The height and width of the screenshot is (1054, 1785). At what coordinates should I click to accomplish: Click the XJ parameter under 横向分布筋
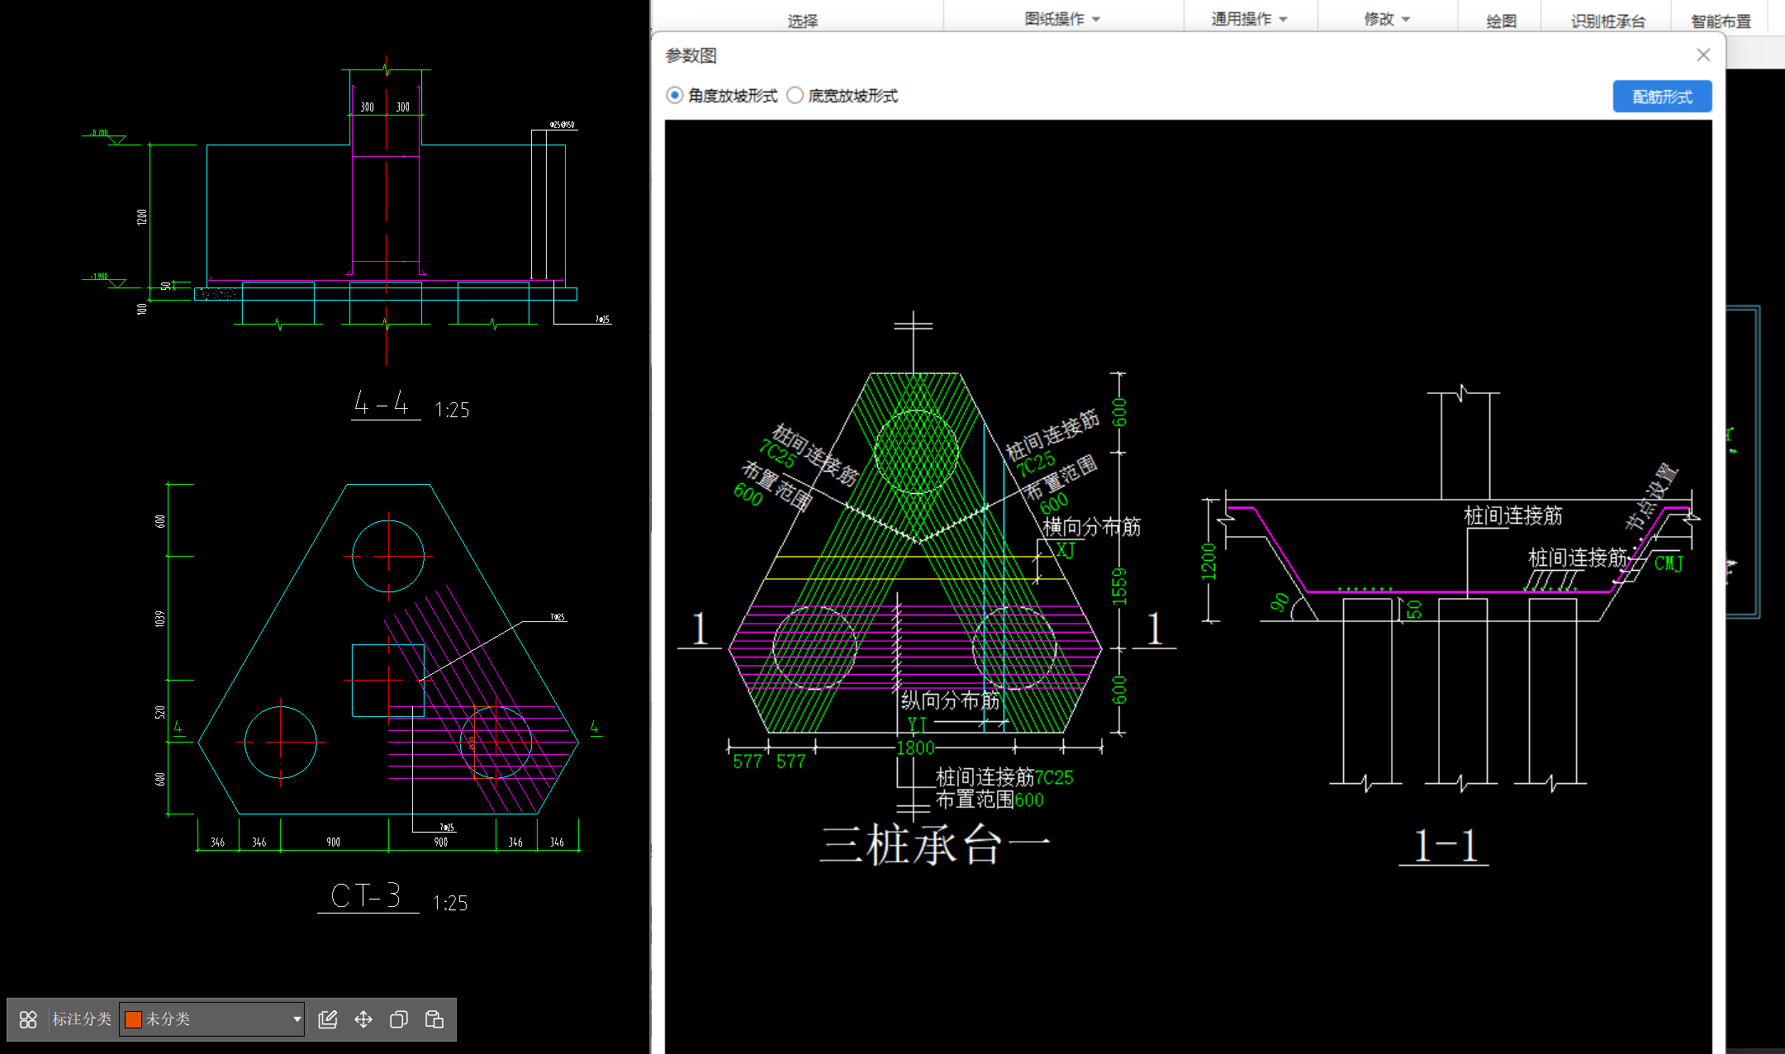(x=1066, y=550)
